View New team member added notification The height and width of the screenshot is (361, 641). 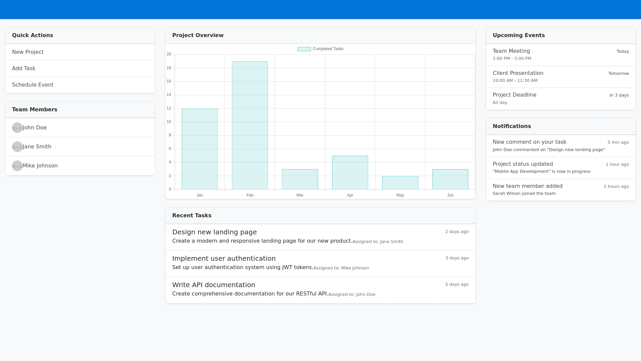click(x=527, y=186)
